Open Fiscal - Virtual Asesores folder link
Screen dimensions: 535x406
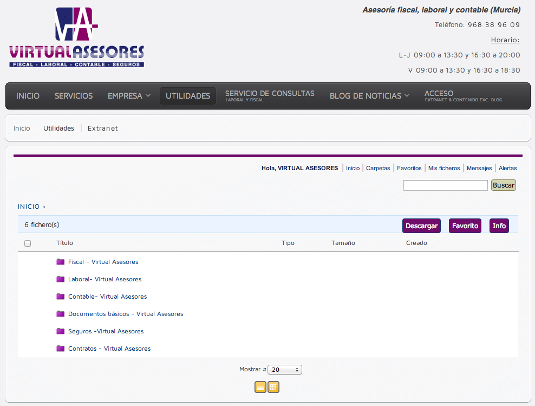click(103, 262)
